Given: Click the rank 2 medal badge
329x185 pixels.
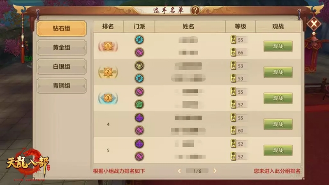Looking at the screenshot, I should pos(108,72).
